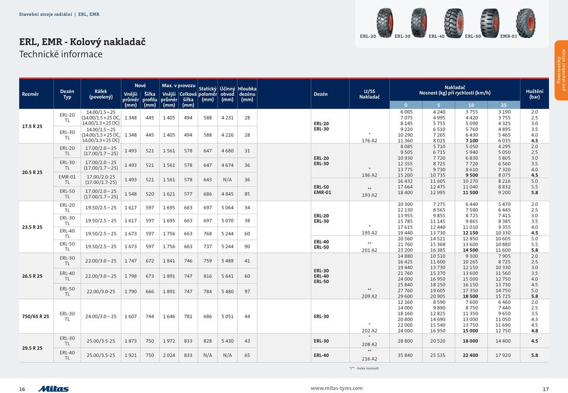This screenshot has height=393, width=568.
Task: Click the 'EMR-01 TL' tread type cell
Action: [x=67, y=180]
